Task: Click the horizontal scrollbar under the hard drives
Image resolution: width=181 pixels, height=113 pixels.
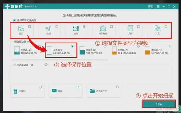Action: pyautogui.click(x=60, y=59)
